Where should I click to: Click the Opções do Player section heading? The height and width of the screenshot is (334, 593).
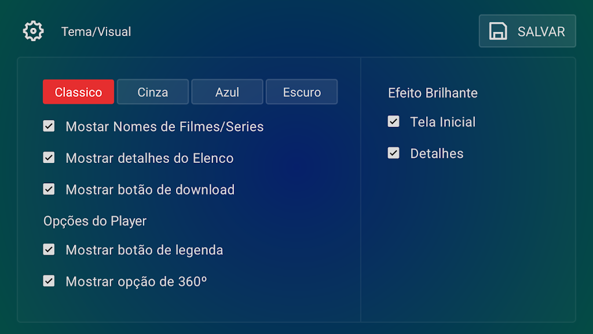coord(95,221)
